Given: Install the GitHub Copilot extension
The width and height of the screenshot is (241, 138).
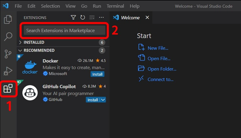Looking at the screenshot, I should (93, 100).
